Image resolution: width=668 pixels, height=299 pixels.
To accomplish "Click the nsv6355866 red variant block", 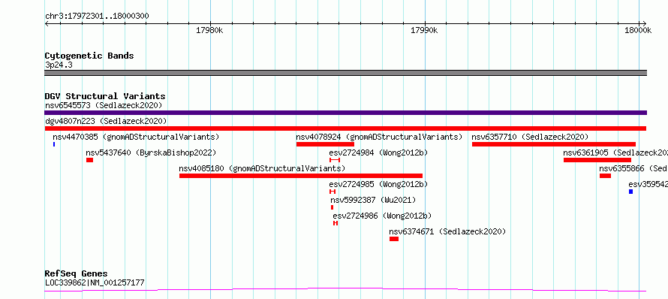I will (606, 176).
